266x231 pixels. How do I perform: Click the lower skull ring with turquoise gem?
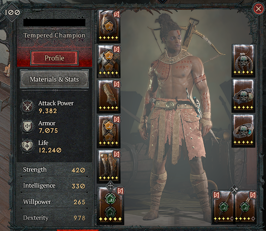point(243,131)
